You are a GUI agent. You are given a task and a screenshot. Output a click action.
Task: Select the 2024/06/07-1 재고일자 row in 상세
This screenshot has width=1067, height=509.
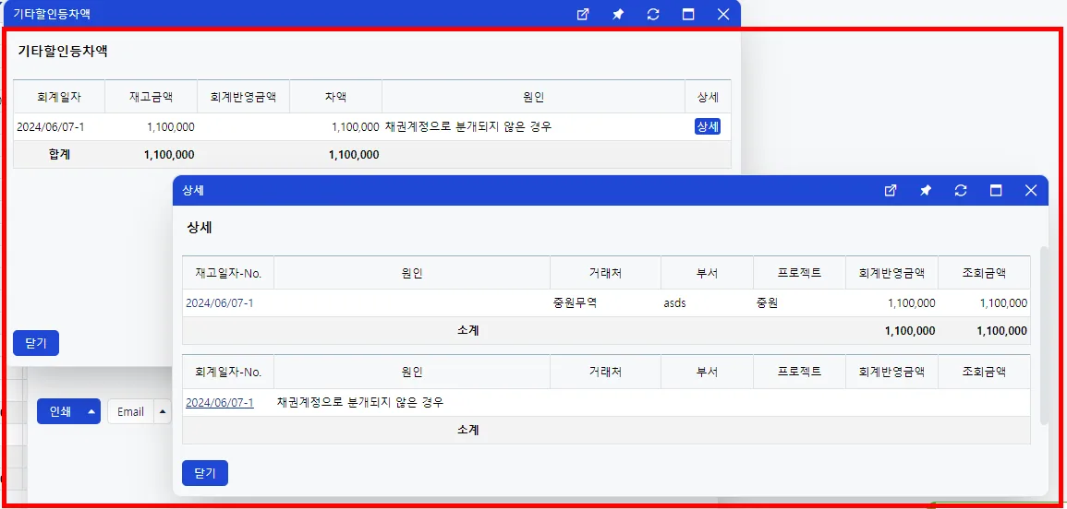tap(606, 303)
